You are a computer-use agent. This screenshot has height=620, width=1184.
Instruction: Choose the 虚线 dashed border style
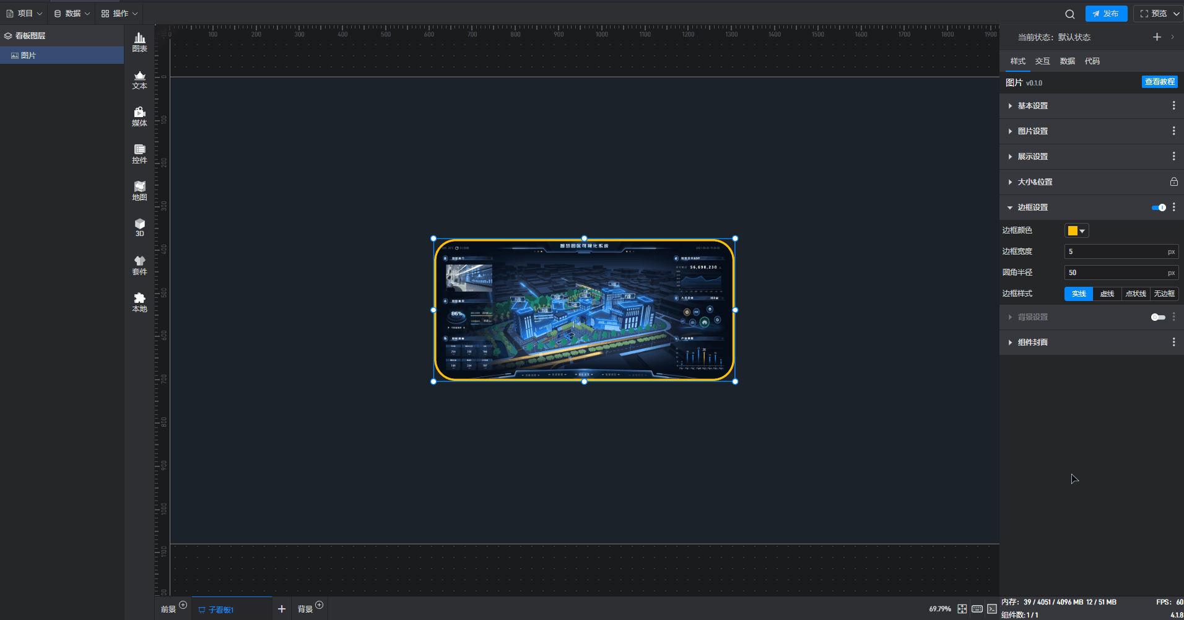[1107, 294]
